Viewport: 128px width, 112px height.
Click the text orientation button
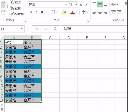click(113, 4)
